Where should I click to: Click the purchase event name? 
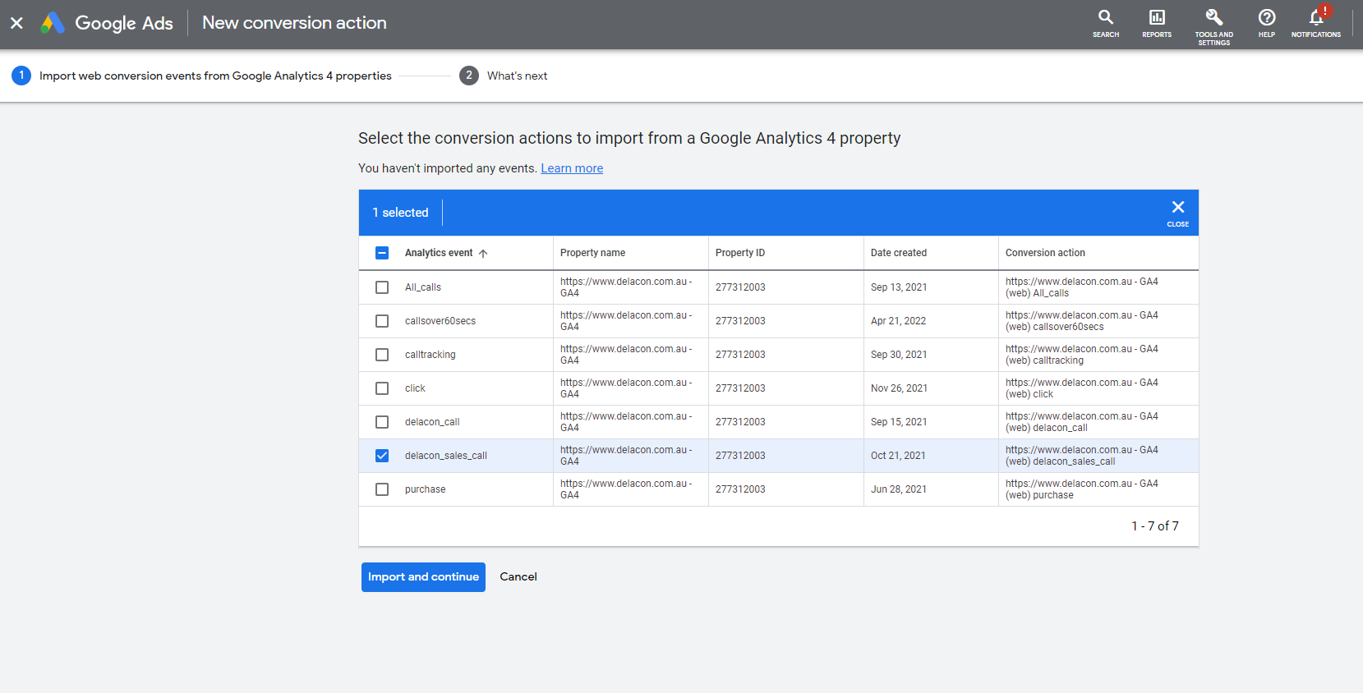point(425,489)
